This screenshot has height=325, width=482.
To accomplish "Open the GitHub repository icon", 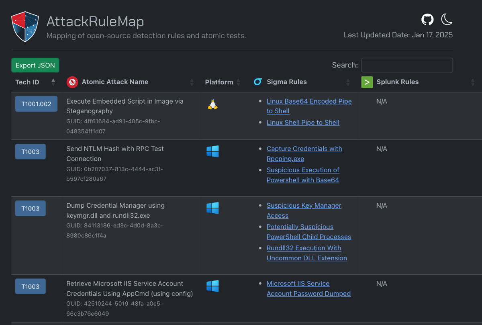I will [427, 19].
